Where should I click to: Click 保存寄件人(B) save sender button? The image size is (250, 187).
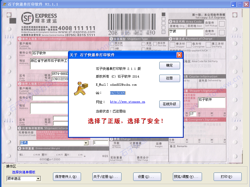tap(67, 177)
